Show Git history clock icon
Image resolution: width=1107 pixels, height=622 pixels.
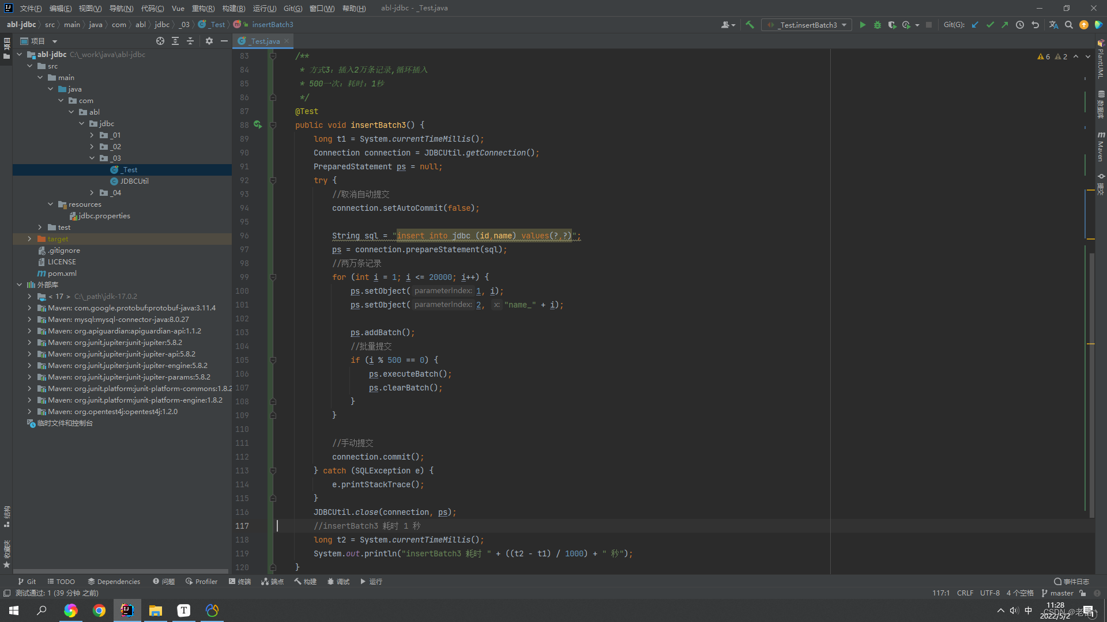1020,25
